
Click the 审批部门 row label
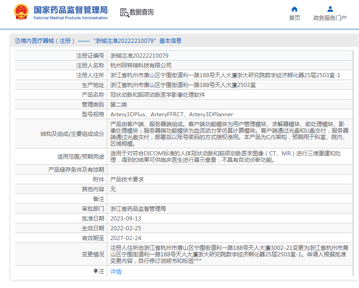tap(93, 208)
